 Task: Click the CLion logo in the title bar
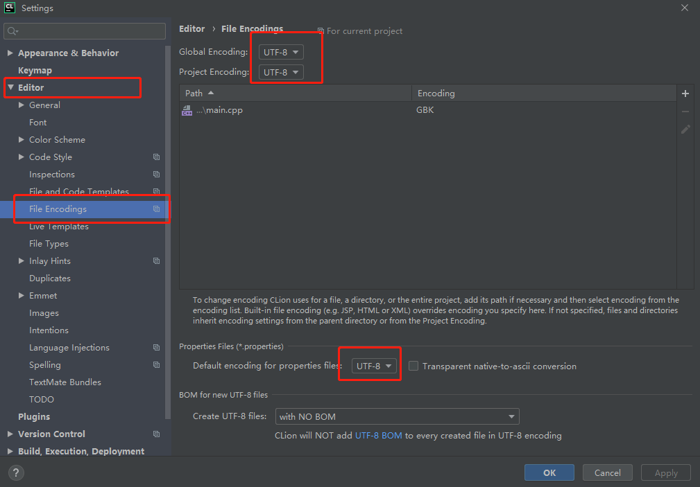point(10,8)
